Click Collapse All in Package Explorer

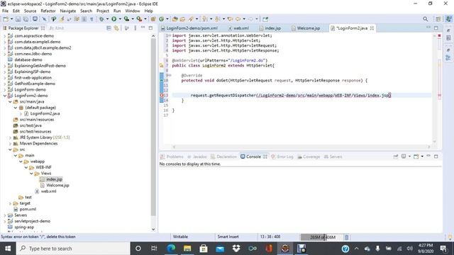pos(109,28)
